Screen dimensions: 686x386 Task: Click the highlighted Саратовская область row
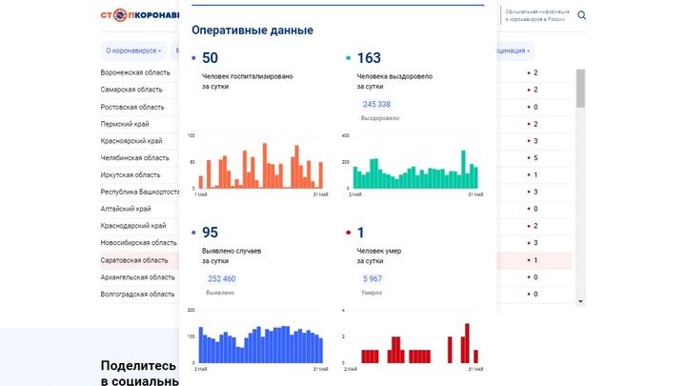[134, 260]
